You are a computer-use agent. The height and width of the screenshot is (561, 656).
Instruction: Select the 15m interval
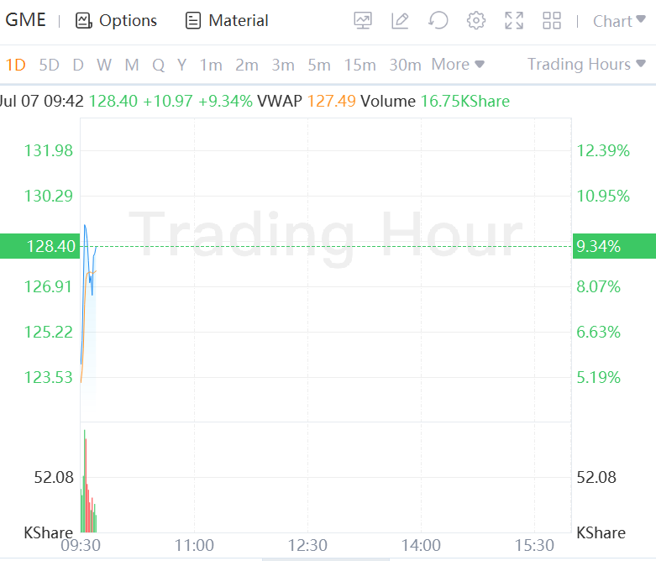pyautogui.click(x=359, y=65)
